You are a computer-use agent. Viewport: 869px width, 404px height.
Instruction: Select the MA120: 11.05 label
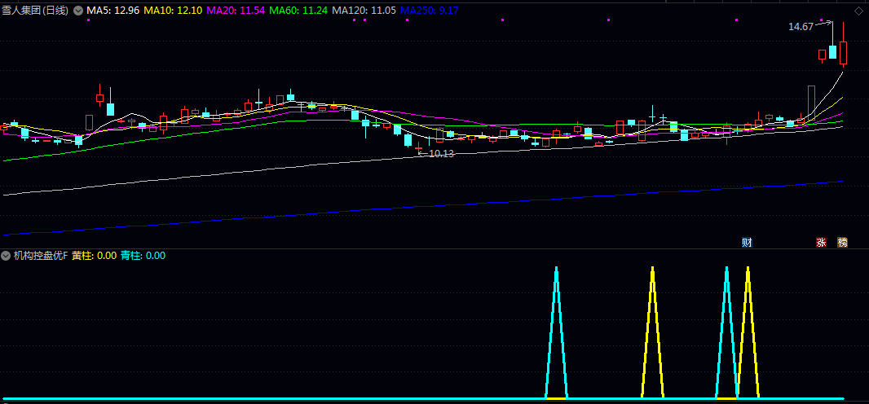363,11
